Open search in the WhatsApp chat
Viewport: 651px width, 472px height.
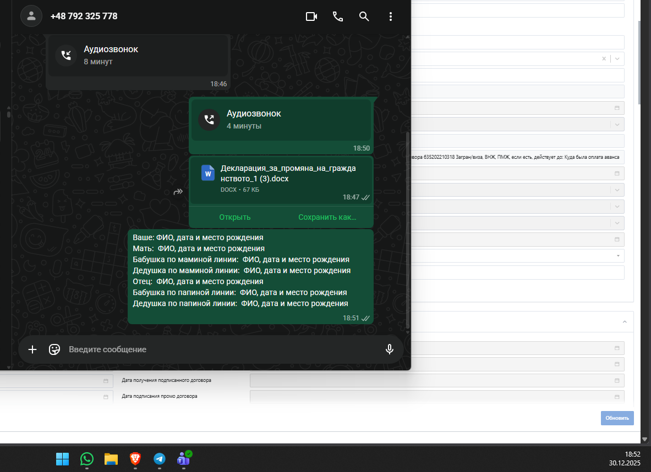point(364,16)
